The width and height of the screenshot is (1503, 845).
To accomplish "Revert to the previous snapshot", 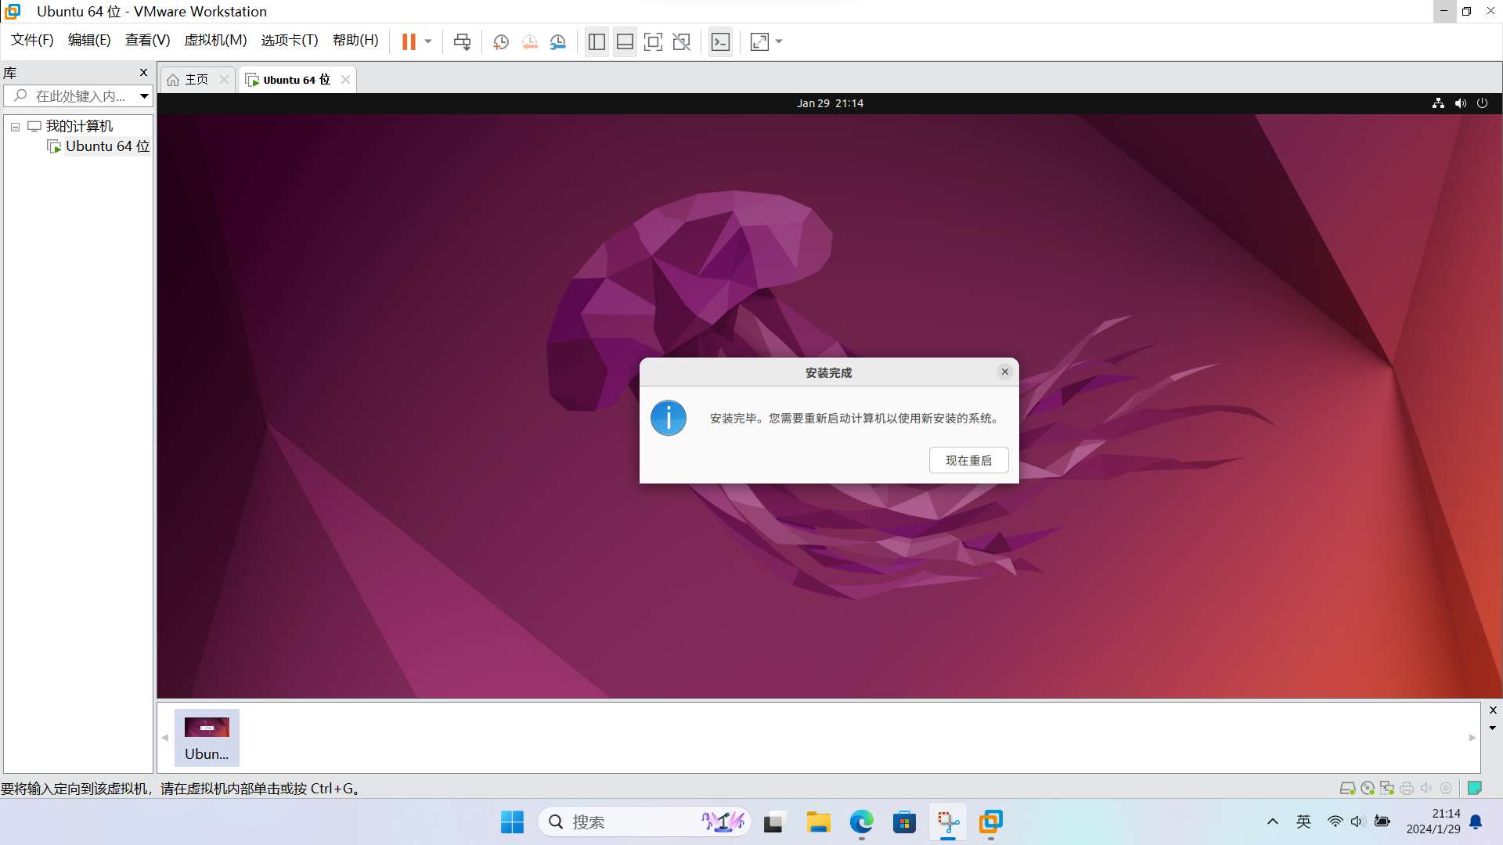I will tap(530, 41).
